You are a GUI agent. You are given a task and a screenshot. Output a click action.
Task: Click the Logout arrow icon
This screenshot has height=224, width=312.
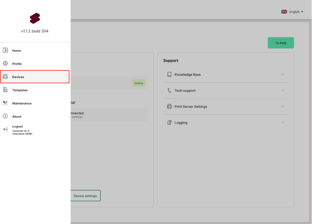[x=5, y=129]
